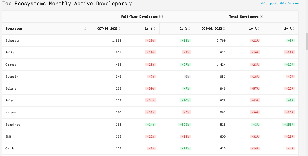Click info icon next to Total Developers
308x156 pixels.
pyautogui.click(x=262, y=17)
